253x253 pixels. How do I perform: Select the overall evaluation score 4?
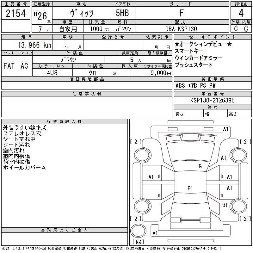[241, 13]
